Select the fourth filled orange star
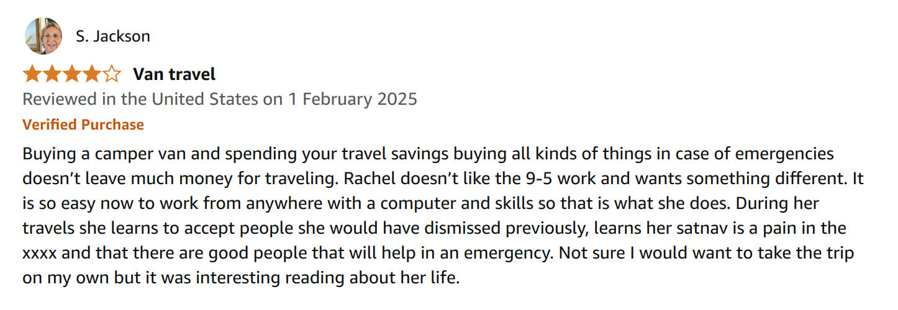 (x=92, y=75)
